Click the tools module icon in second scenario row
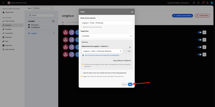 (x=72, y=40)
